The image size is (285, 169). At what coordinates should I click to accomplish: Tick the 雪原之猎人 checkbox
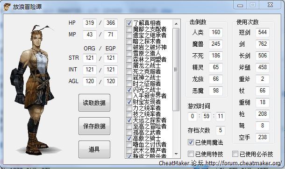point(129,53)
